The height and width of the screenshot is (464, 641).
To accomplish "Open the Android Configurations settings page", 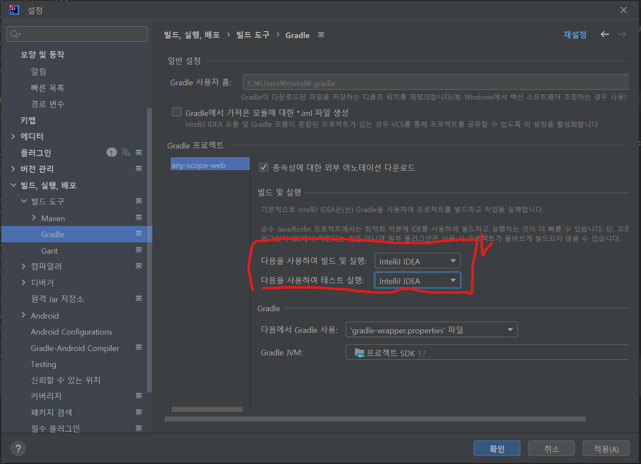I will 71,332.
